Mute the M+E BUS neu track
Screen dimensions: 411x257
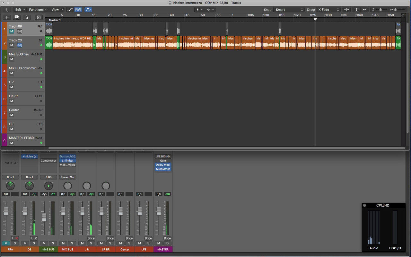point(12,59)
